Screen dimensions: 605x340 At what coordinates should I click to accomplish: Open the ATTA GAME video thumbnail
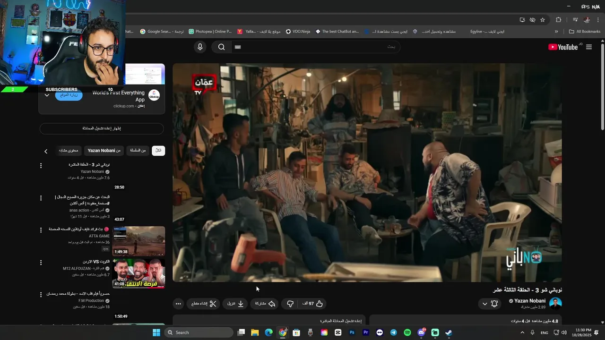pos(138,241)
